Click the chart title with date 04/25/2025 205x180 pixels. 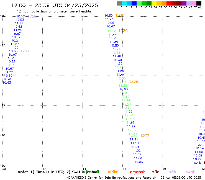coord(55,5)
